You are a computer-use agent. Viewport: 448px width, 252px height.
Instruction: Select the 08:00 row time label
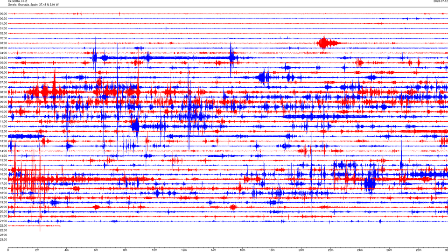3,92
